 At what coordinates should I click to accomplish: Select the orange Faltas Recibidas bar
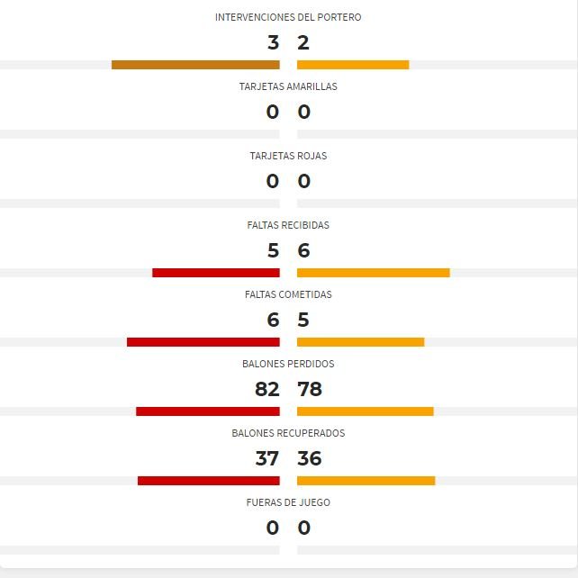click(x=374, y=273)
